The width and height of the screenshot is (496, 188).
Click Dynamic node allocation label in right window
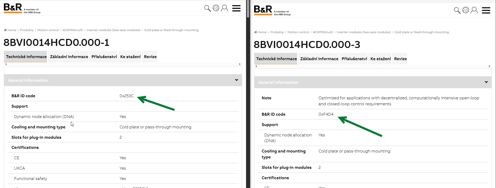pyautogui.click(x=288, y=138)
